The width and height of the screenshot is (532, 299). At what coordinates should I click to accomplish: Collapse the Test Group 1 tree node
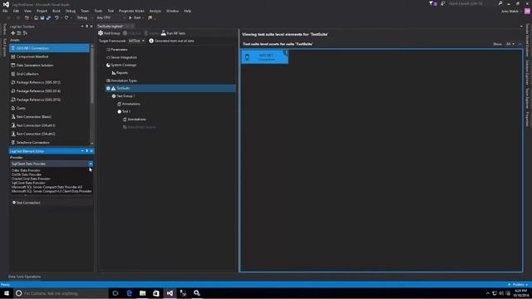[x=109, y=96]
